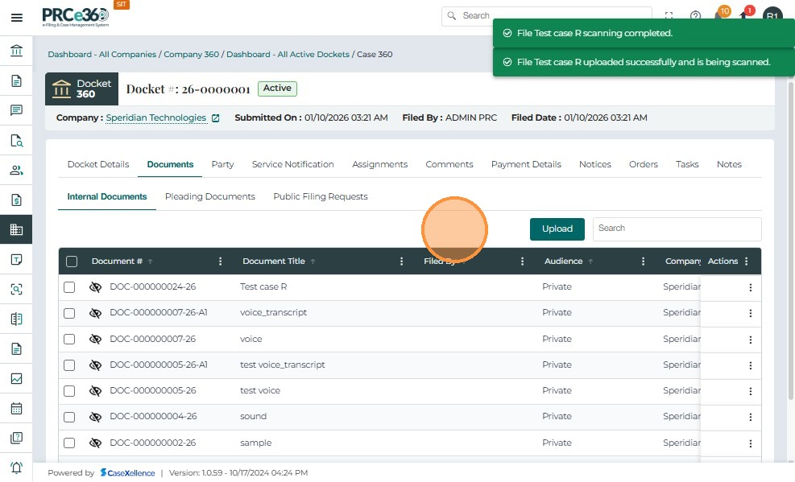Click the alarm bell icon in the sidebar
The image size is (795, 482).
[x=16, y=468]
